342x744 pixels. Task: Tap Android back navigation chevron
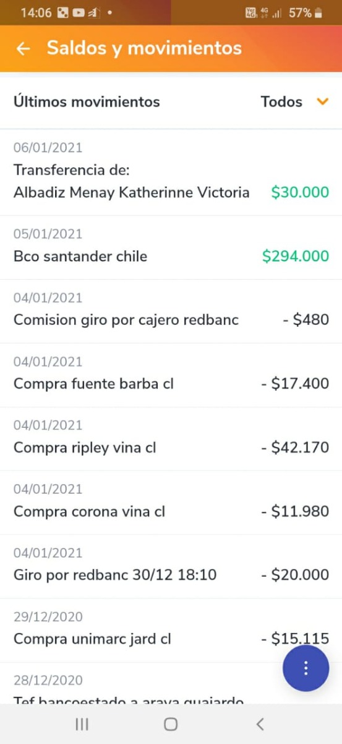pos(260,724)
